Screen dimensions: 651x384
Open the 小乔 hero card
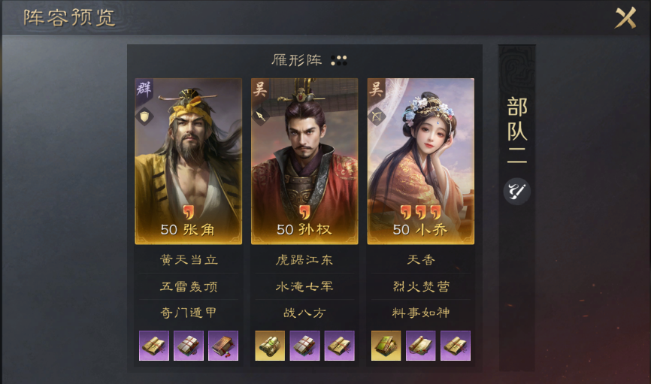pyautogui.click(x=421, y=161)
